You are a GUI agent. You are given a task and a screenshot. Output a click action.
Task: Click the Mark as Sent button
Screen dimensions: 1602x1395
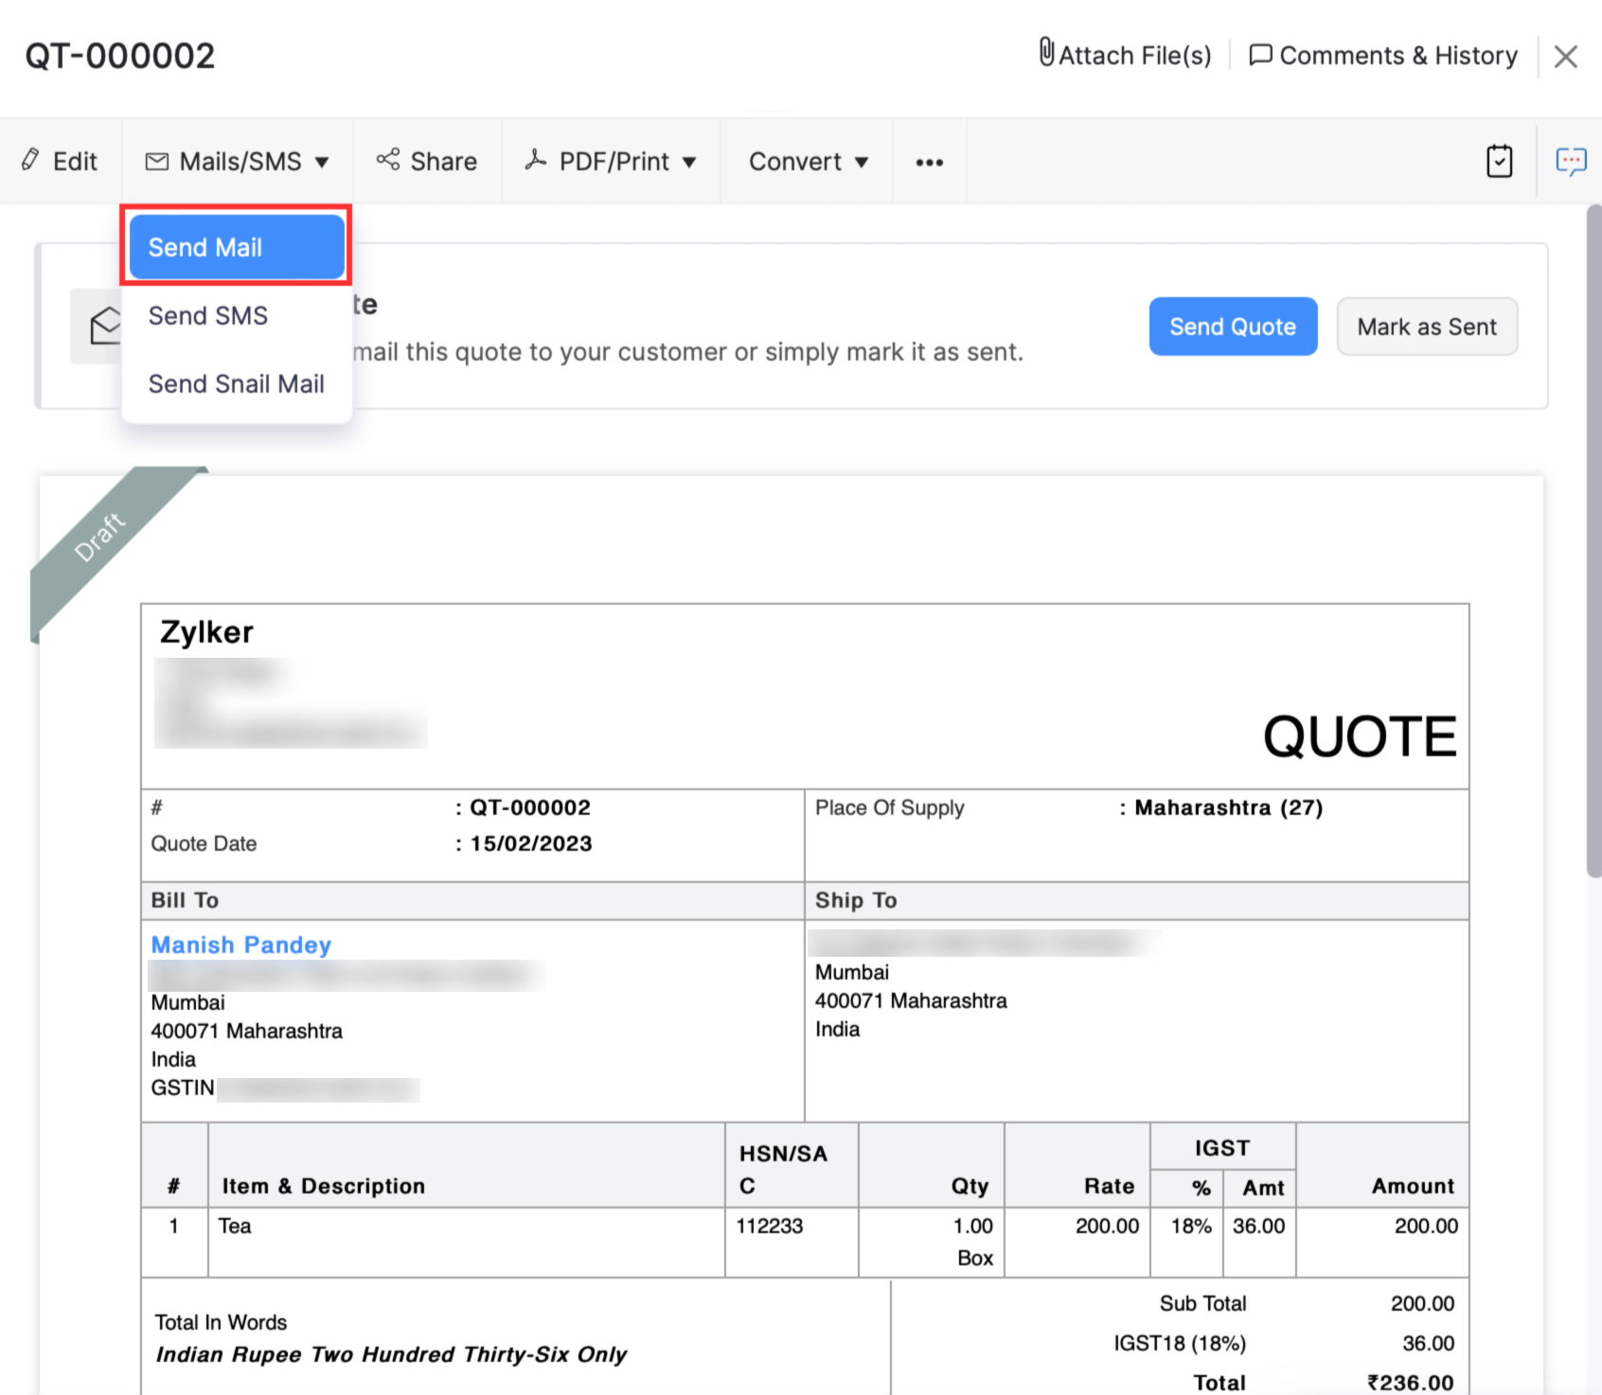point(1426,327)
